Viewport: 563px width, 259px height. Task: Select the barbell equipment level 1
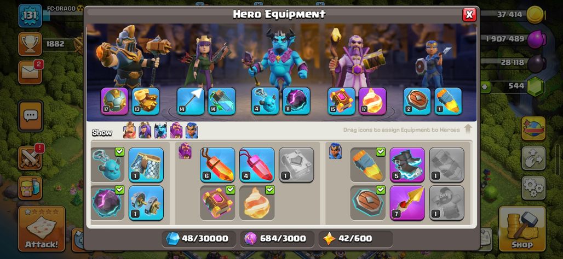(146, 203)
